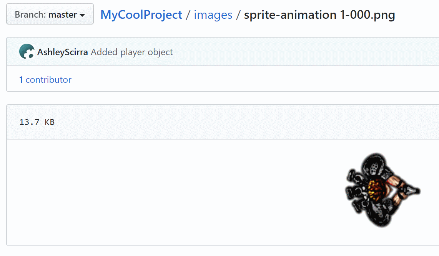Screen dimensions: 439x256
Task: Open the 'Added player object' commit message
Action: tap(131, 52)
